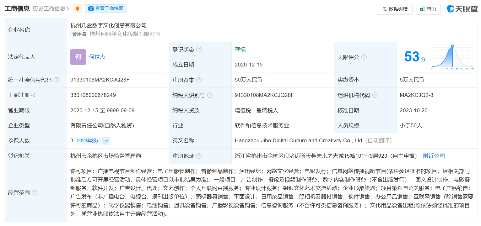The image size is (481, 226).
Task: Select industry 软件和信息技术服务业
Action: (x=262, y=125)
